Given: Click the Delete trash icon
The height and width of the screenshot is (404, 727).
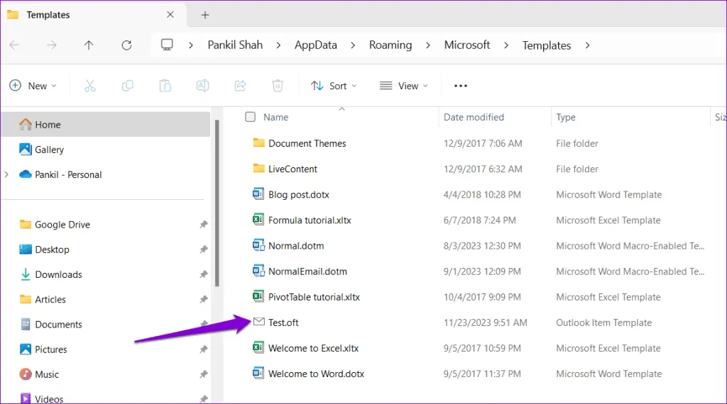Looking at the screenshot, I should pyautogui.click(x=278, y=86).
